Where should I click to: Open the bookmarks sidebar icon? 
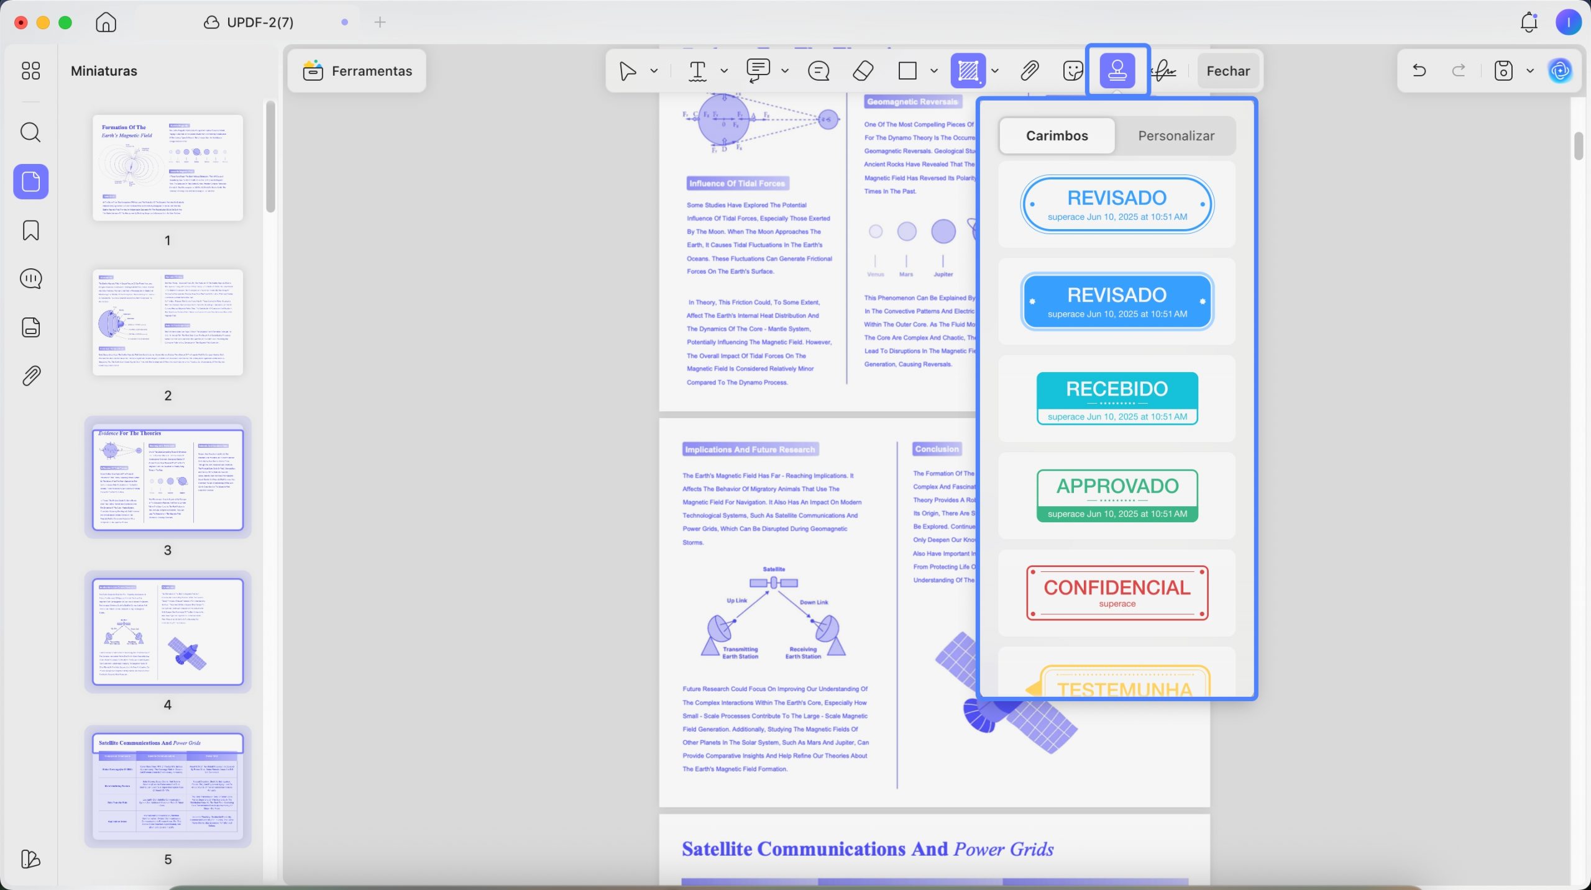click(31, 230)
